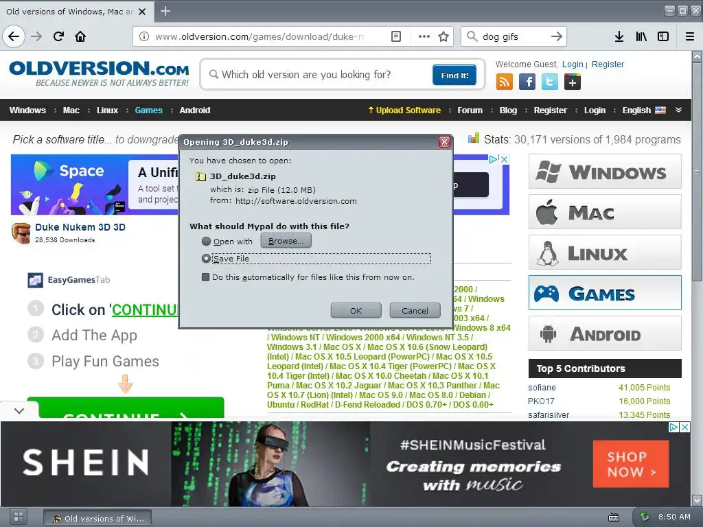Open page actions three-dot menu
The height and width of the screenshot is (527, 703).
[x=424, y=36]
